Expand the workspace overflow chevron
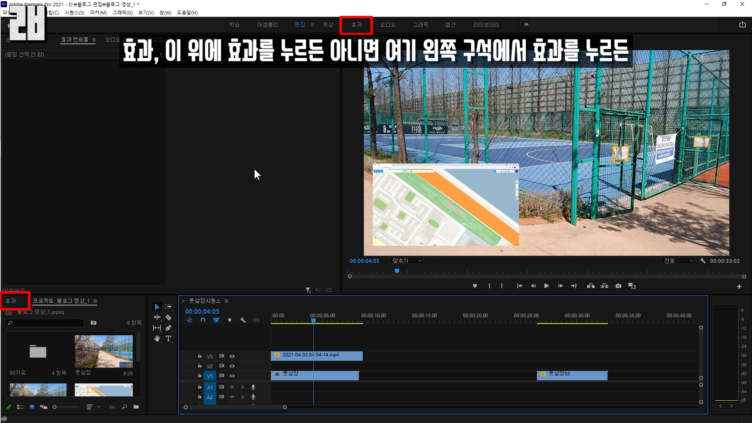Image resolution: width=752 pixels, height=423 pixels. pyautogui.click(x=526, y=25)
